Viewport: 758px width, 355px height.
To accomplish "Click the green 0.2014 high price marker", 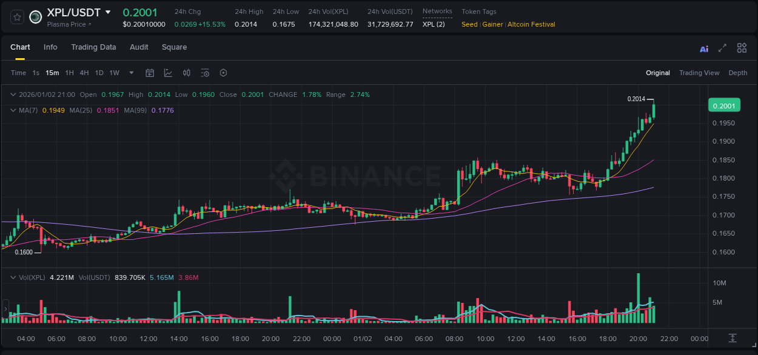I will click(x=636, y=98).
